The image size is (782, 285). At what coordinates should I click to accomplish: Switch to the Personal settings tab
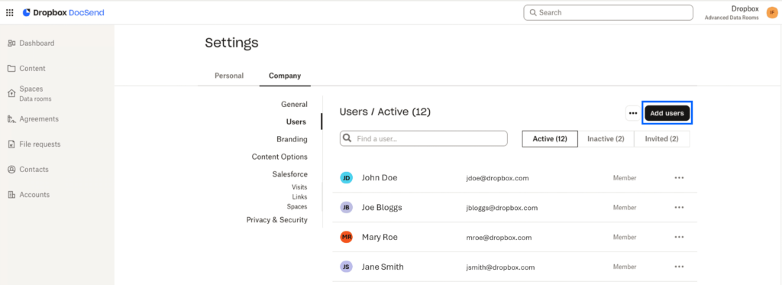tap(229, 76)
